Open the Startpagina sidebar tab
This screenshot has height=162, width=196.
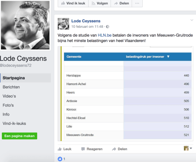coord(26,78)
